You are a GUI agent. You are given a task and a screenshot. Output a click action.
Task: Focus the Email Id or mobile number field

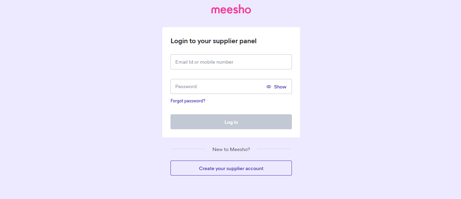click(231, 62)
